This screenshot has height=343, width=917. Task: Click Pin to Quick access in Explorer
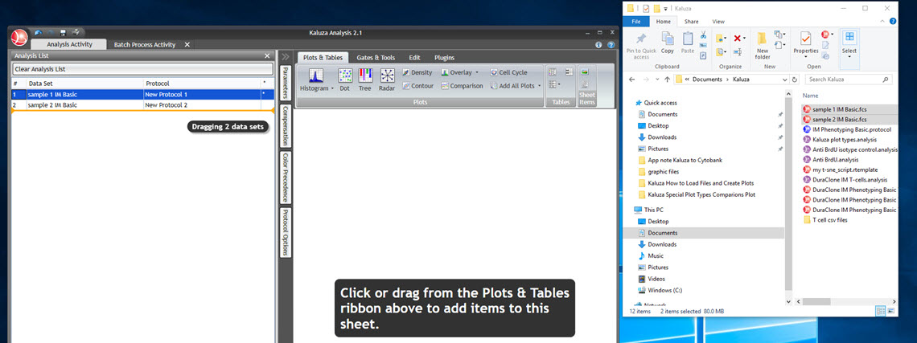click(x=641, y=45)
